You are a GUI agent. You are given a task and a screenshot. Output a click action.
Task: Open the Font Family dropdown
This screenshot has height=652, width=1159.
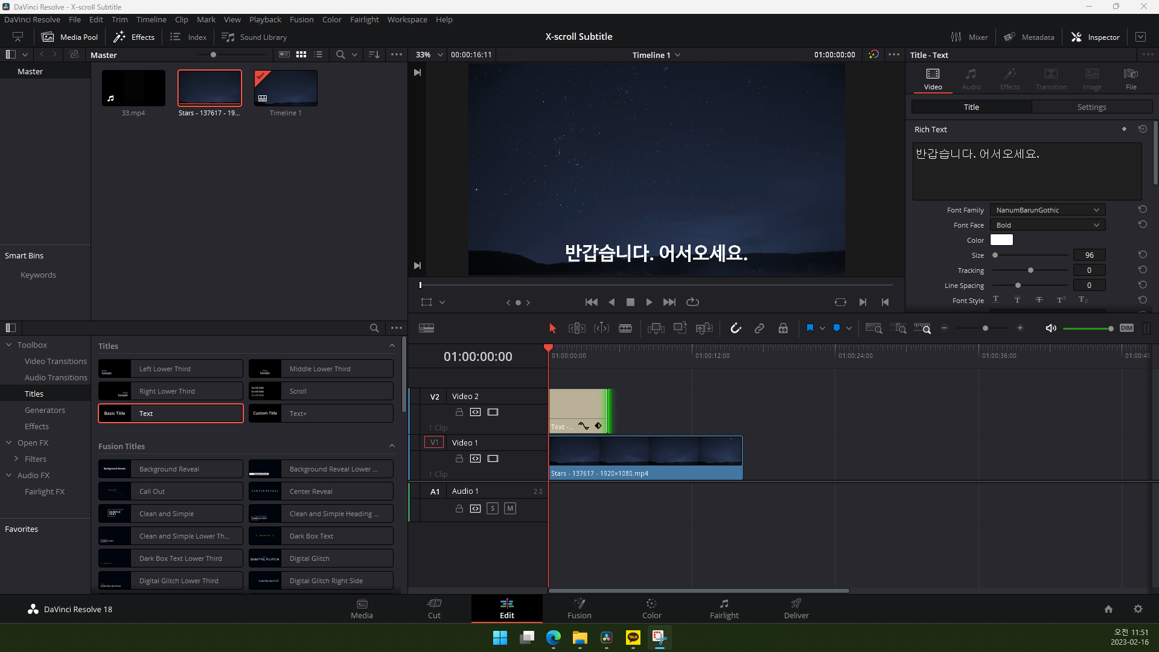[x=1047, y=210]
